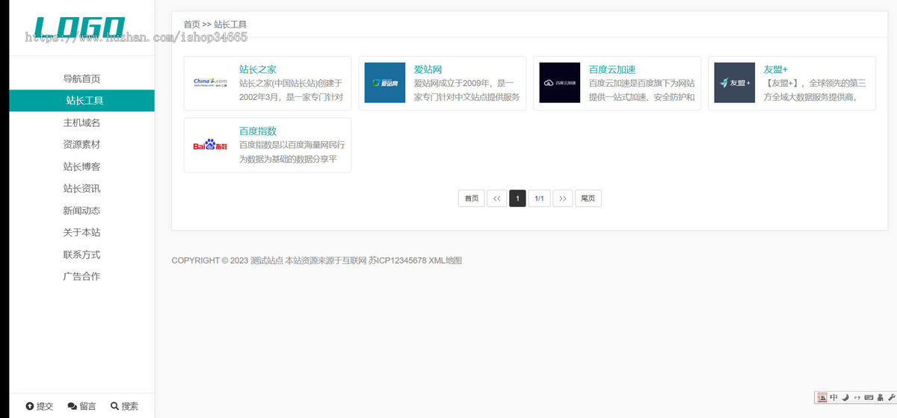Click the 搜索 magnifier icon
This screenshot has height=418, width=897.
114,406
